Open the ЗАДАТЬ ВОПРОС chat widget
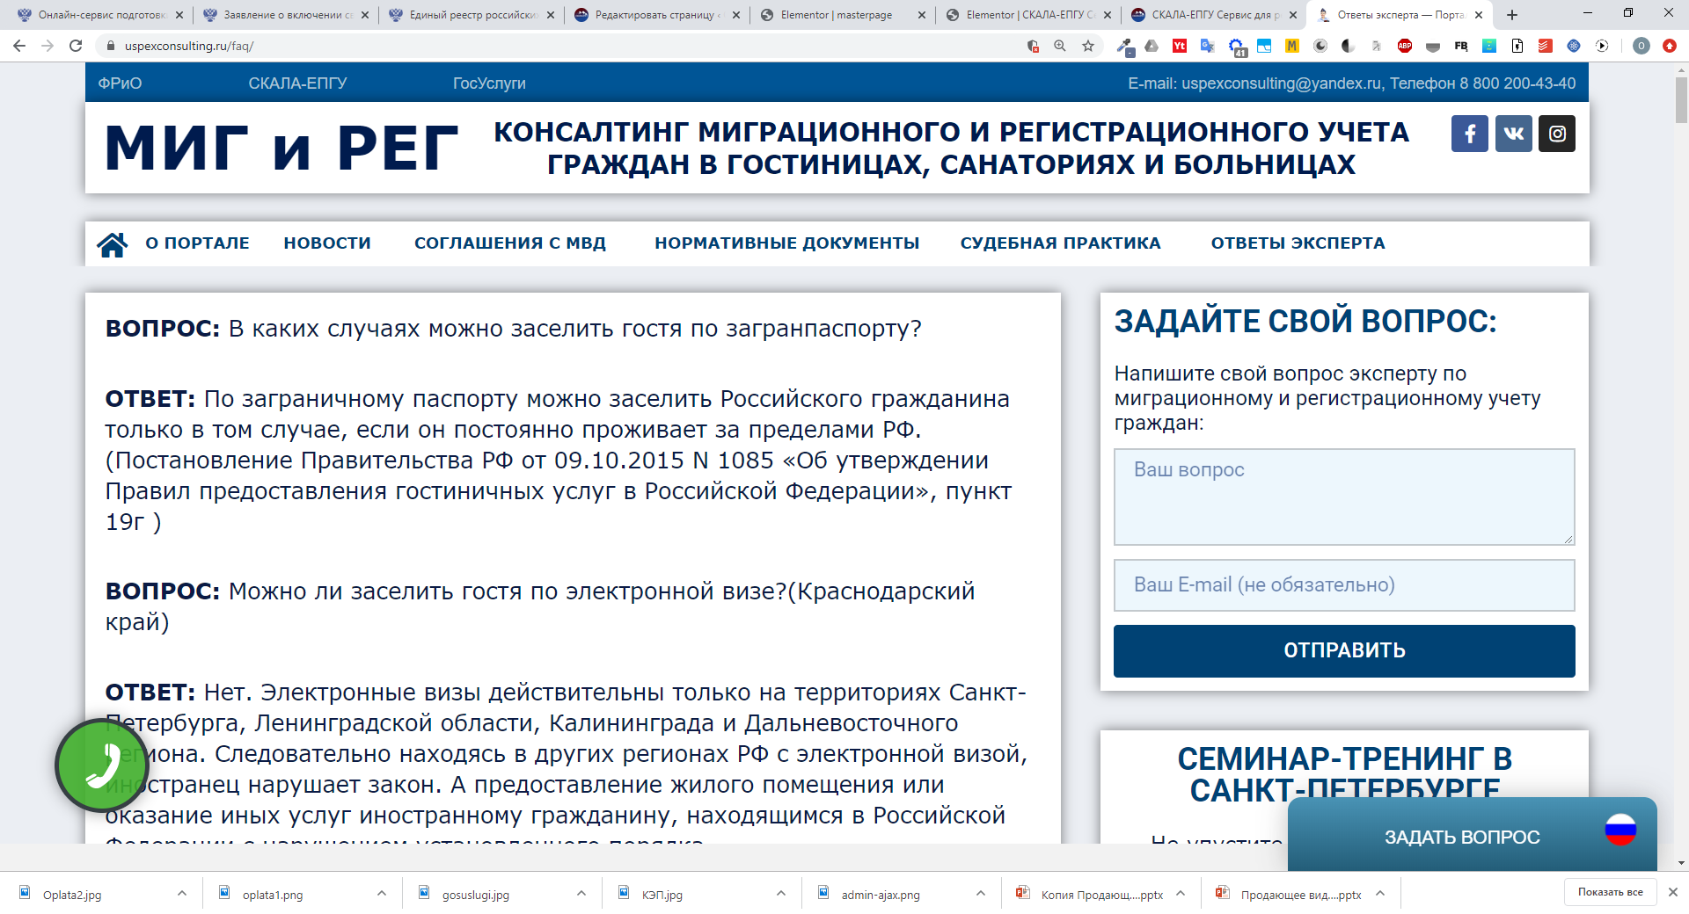The width and height of the screenshot is (1689, 914). pos(1472,834)
